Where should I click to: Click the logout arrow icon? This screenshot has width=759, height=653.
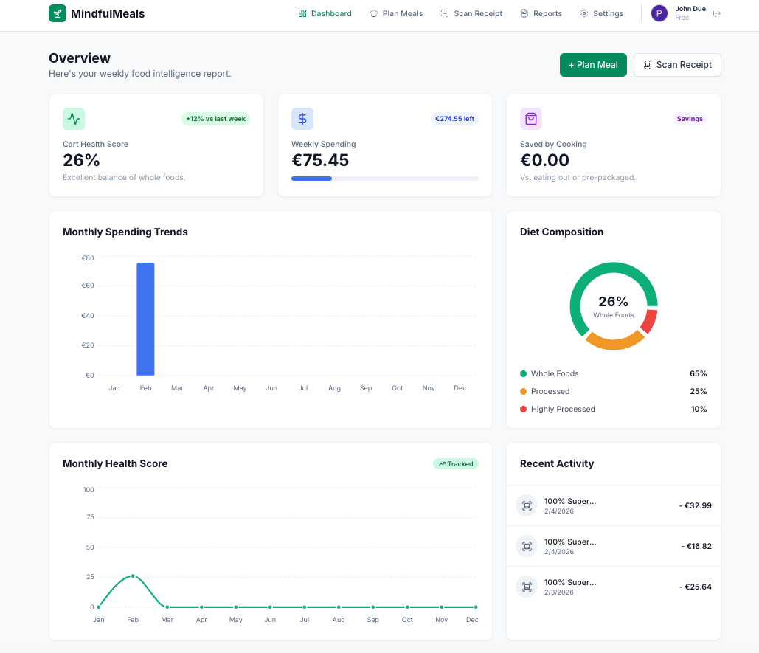coord(716,13)
